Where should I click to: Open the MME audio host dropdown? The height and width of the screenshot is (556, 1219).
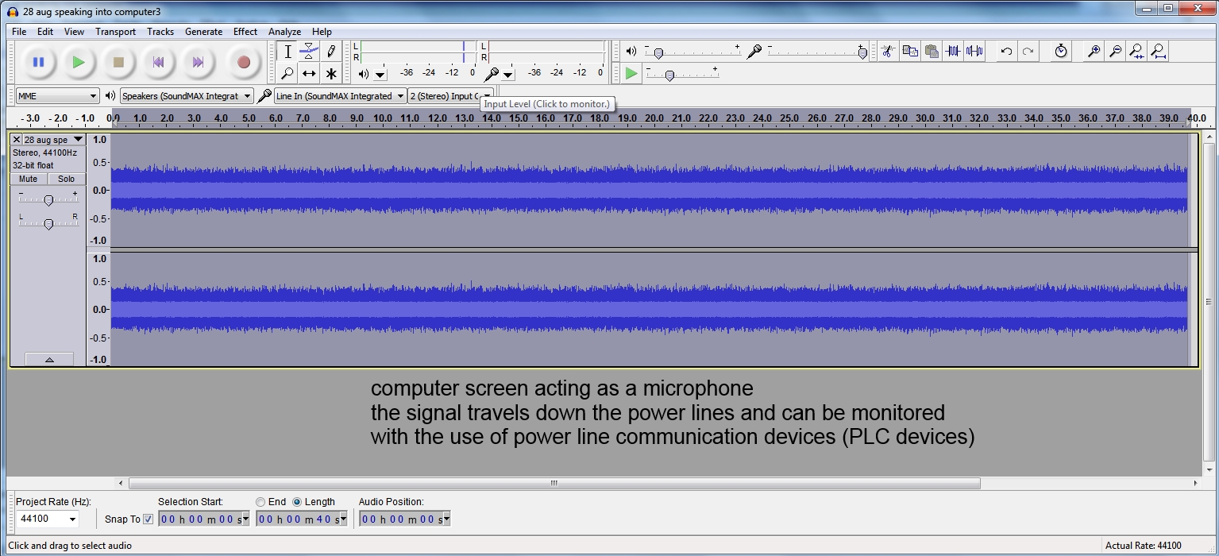[57, 96]
